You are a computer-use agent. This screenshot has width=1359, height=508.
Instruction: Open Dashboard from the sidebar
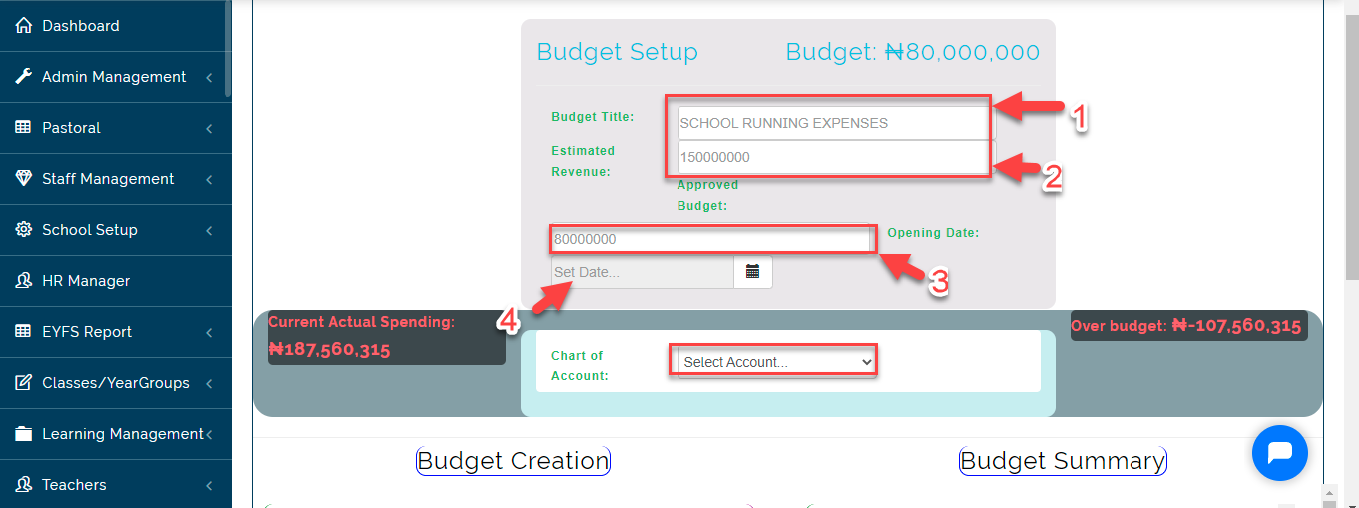116,26
